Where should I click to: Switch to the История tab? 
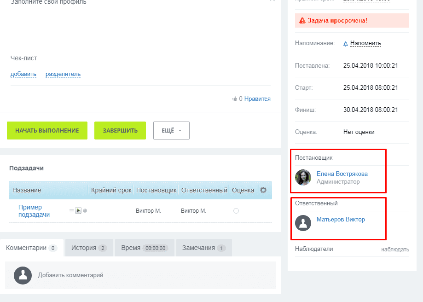coord(88,248)
